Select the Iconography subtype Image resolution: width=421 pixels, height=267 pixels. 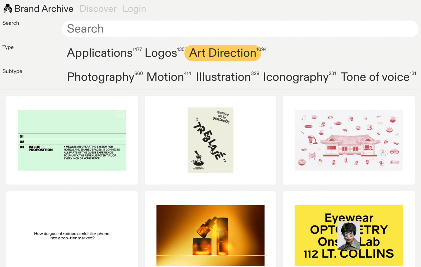pyautogui.click(x=296, y=77)
